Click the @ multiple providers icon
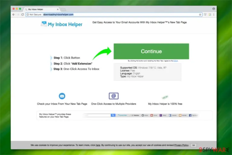The height and width of the screenshot is (155, 232). tap(114, 96)
